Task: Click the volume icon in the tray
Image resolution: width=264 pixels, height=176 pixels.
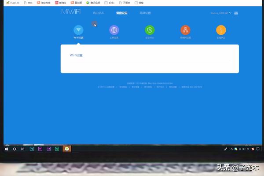Action: pos(244,149)
